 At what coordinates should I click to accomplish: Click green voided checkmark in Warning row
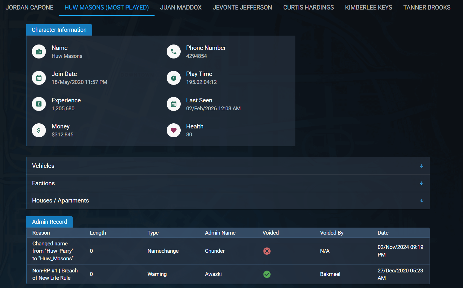[267, 274]
